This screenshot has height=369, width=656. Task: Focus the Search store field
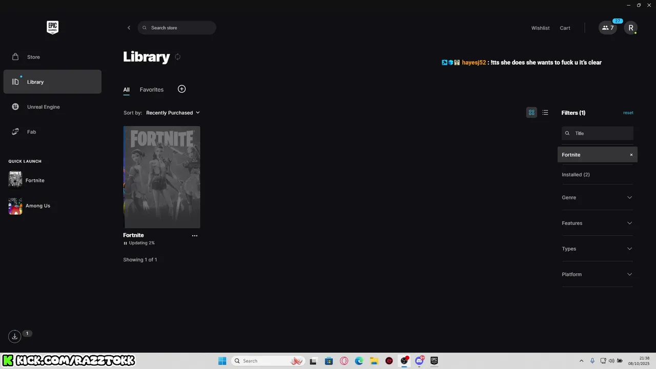tap(177, 28)
